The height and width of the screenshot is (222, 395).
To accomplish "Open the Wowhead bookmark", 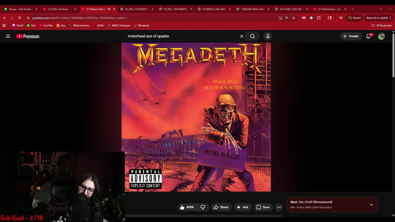I will 141,26.
